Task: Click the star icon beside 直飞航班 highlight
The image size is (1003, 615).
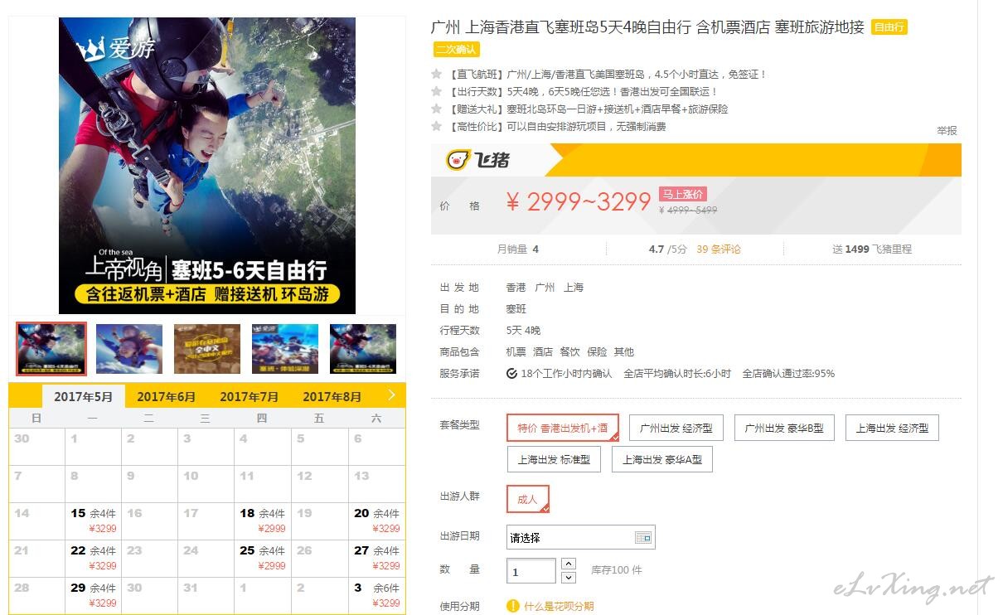Action: [x=436, y=75]
